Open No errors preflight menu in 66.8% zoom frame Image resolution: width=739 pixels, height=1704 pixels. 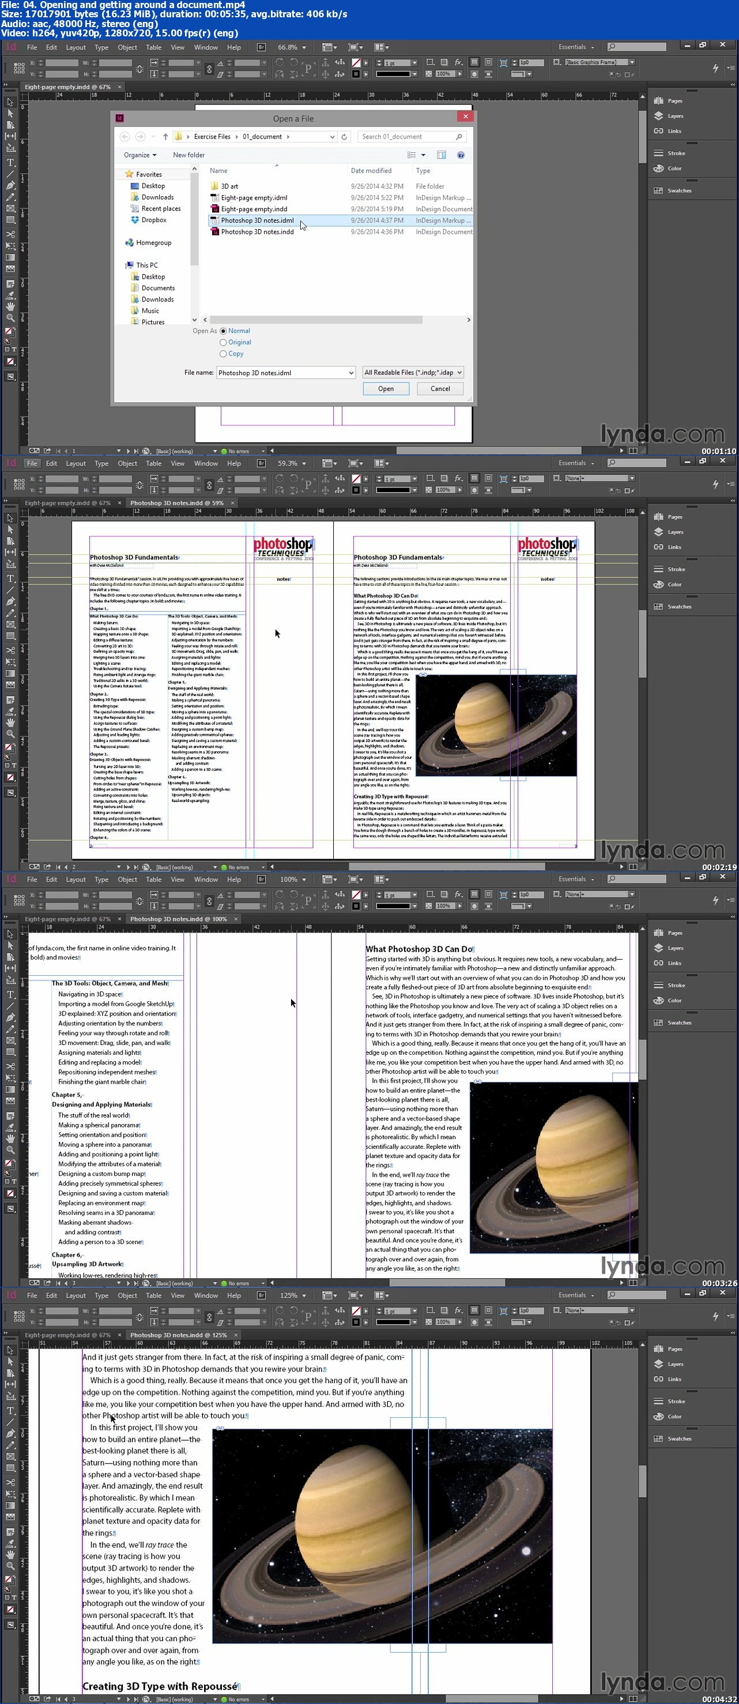pos(263,451)
